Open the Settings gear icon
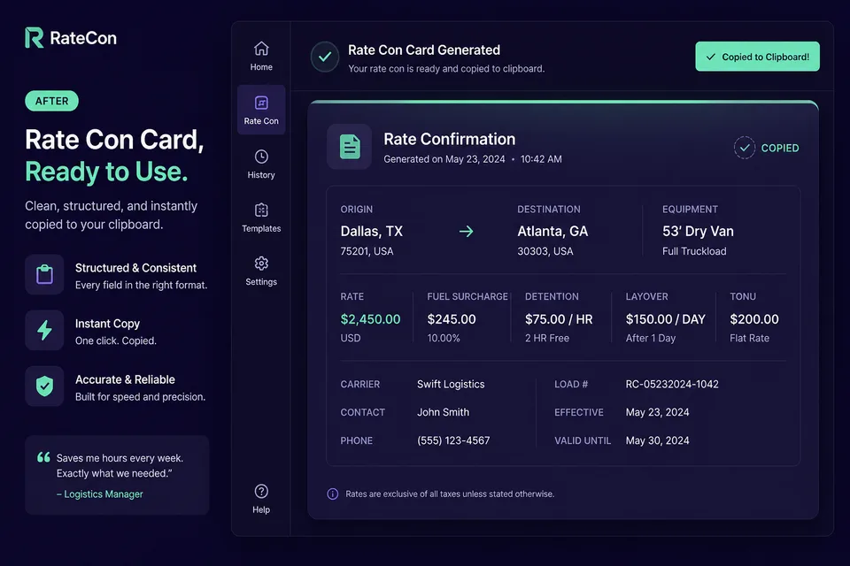 click(x=261, y=264)
